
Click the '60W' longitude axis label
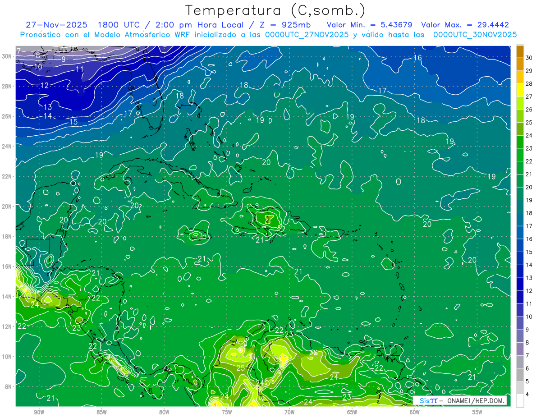click(x=415, y=412)
